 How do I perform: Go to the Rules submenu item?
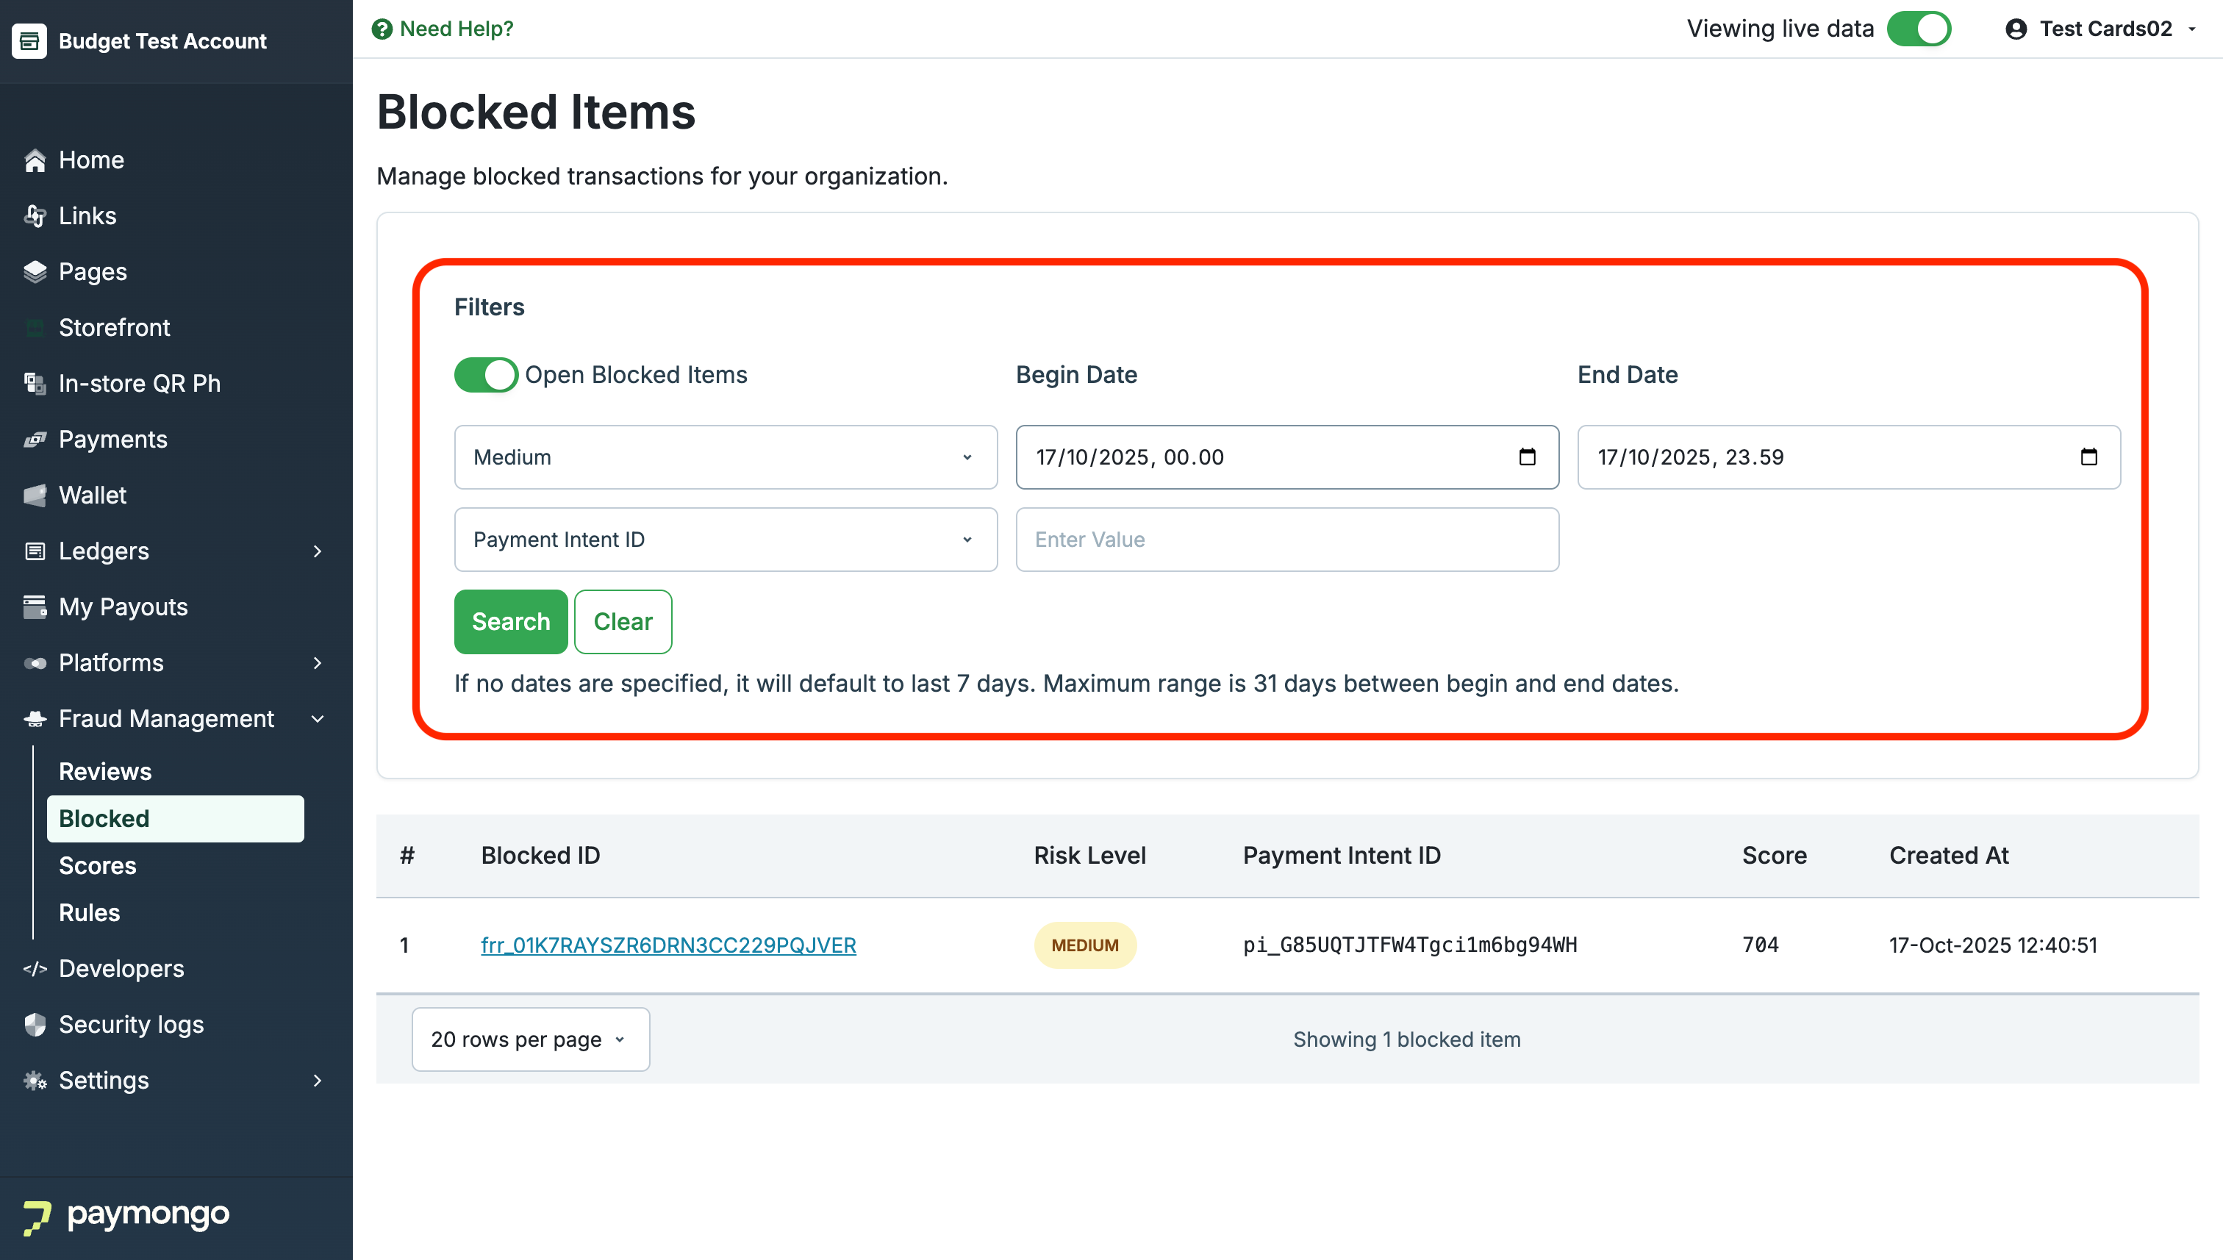click(x=89, y=912)
